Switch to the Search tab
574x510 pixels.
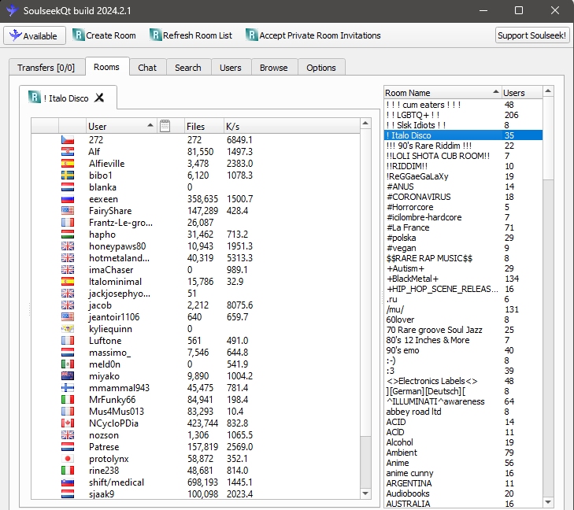pos(187,68)
